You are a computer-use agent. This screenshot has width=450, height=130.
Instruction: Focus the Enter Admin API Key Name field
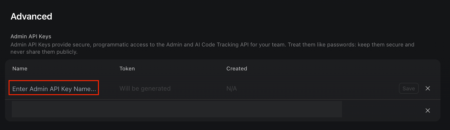point(54,89)
